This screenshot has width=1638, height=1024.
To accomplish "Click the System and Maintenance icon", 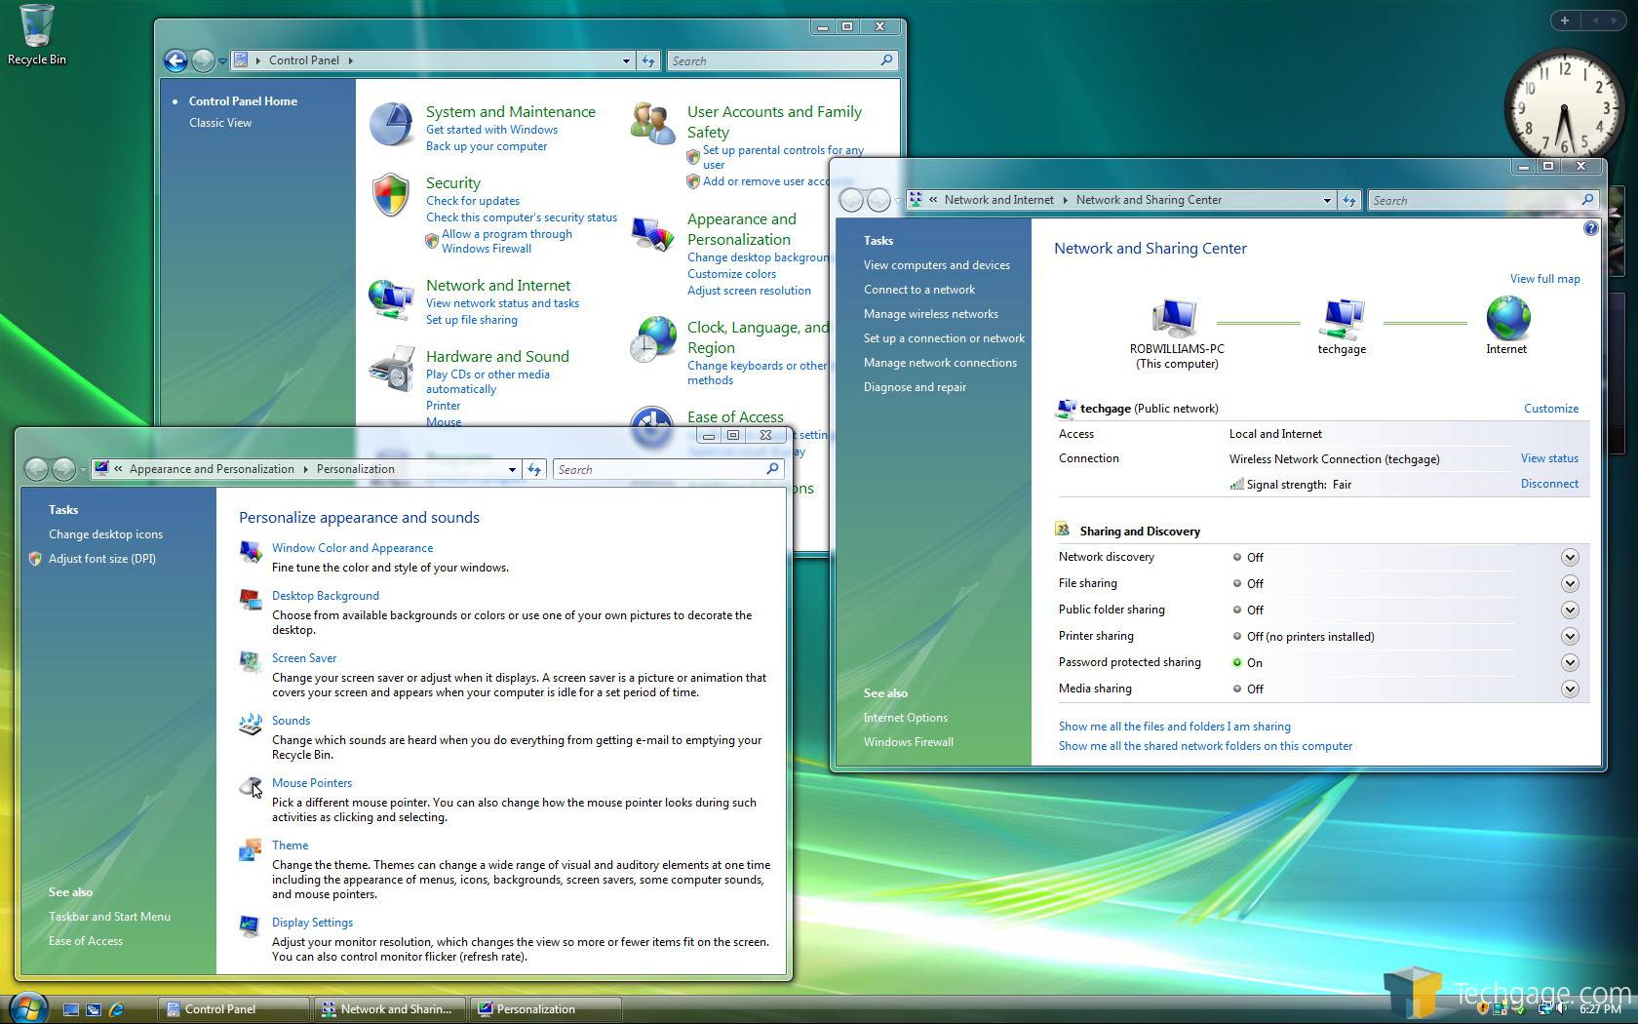I will click(391, 125).
